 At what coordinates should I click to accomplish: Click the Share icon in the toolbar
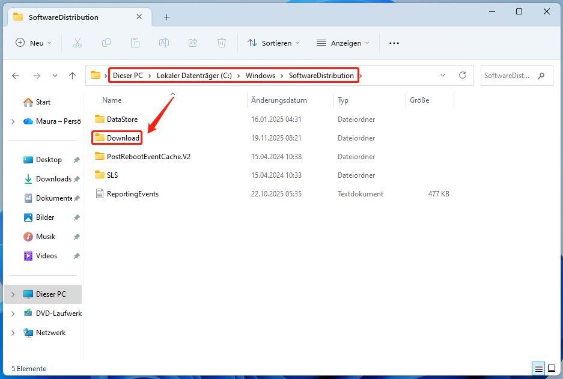coord(192,43)
